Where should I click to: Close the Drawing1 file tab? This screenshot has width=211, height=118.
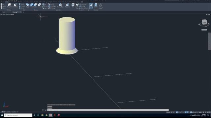click(20, 12)
